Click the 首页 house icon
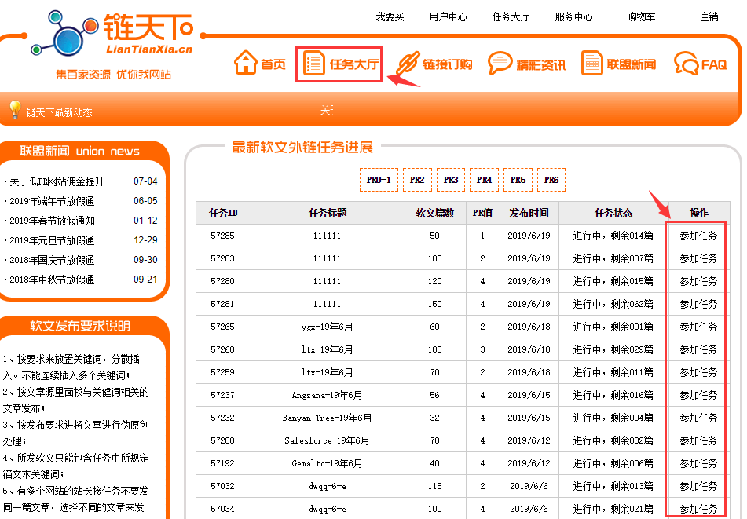 point(245,62)
